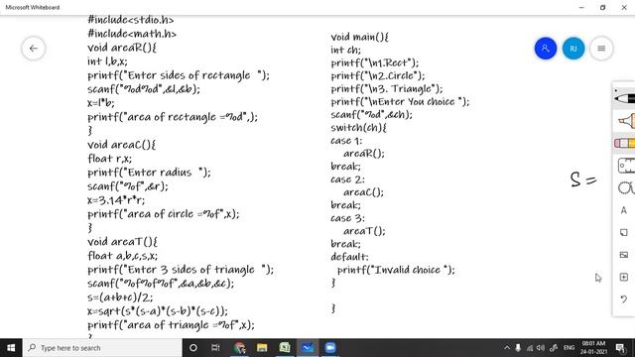The image size is (635, 357).
Task: Click the int ch; line
Action: 345,50
